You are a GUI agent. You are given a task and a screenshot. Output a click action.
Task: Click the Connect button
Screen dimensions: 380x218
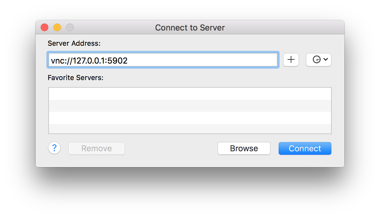coord(304,148)
